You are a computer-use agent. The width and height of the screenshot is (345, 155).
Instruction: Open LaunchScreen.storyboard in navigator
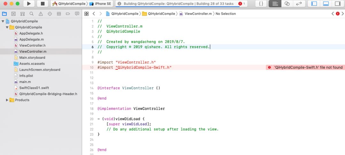point(41,70)
